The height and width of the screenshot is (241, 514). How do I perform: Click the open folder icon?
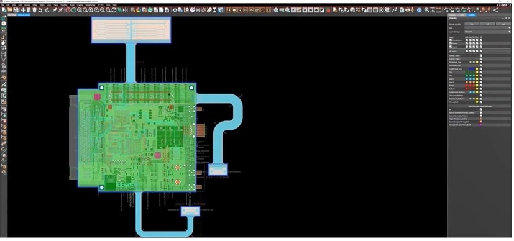click(10, 10)
